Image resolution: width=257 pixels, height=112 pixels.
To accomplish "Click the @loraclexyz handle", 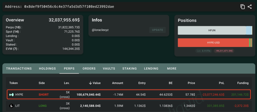I will (x=100, y=30).
